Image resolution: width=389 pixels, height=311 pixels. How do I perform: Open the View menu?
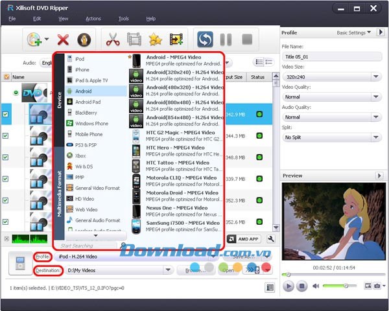pyautogui.click(x=64, y=19)
